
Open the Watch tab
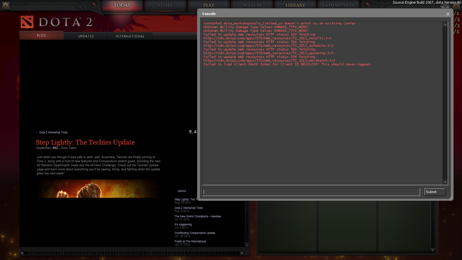click(252, 5)
